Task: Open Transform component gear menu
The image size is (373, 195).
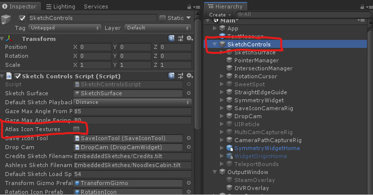Action: coord(189,38)
